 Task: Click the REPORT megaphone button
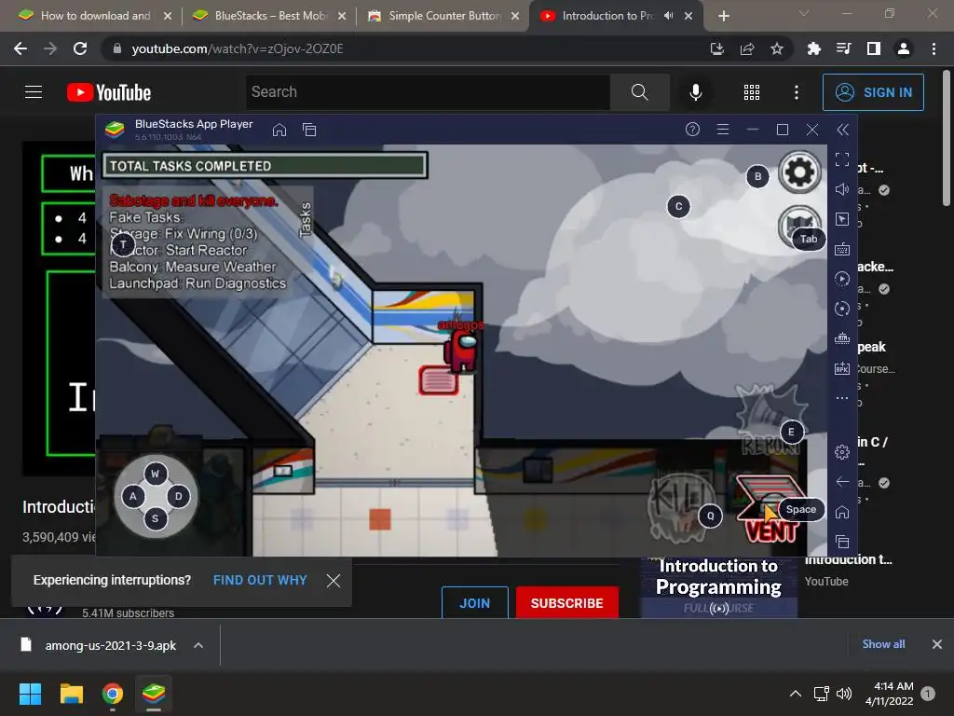pos(770,419)
